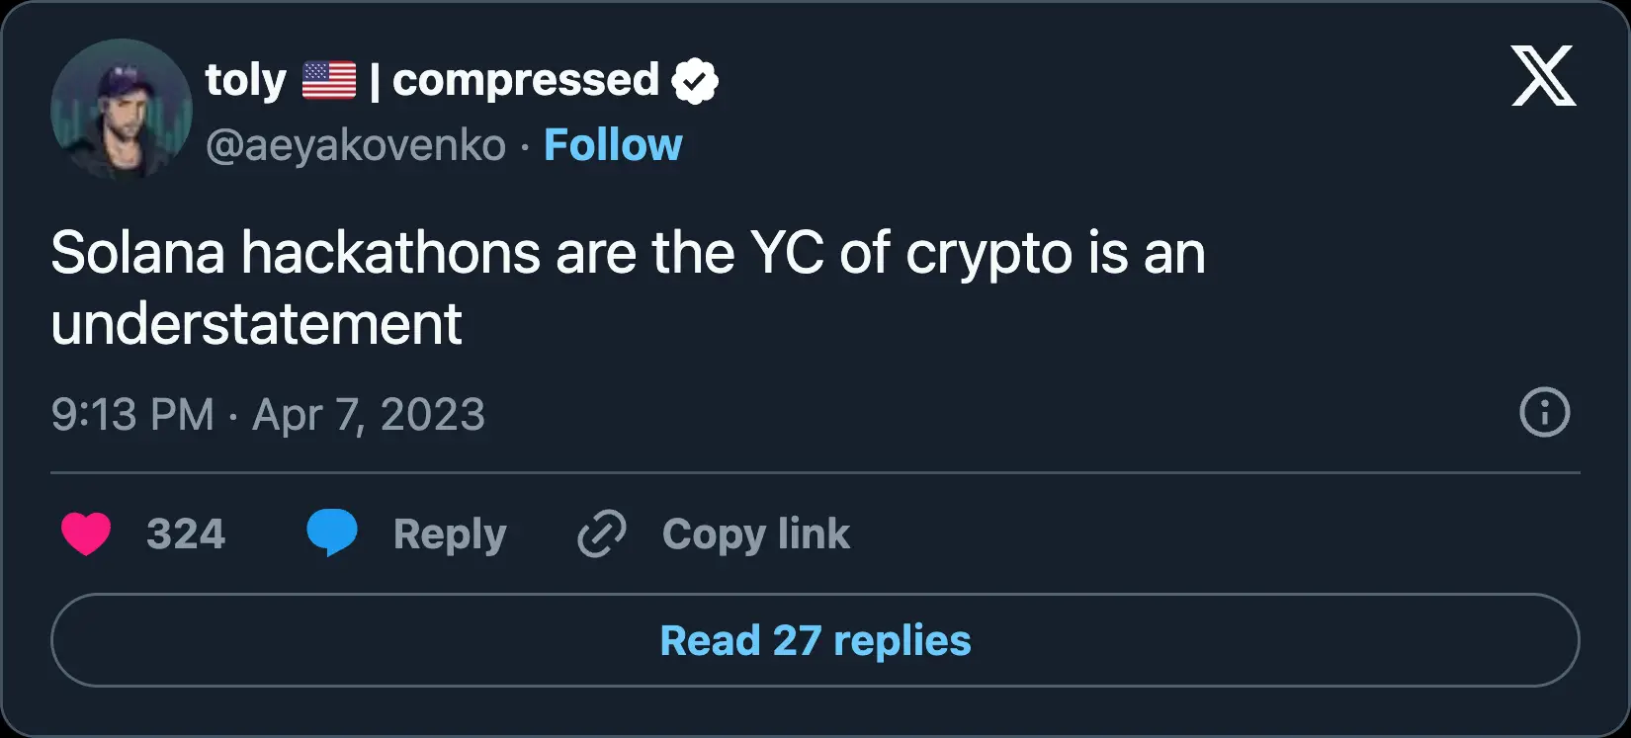The height and width of the screenshot is (738, 1631).
Task: Click the chain link icon
Action: [602, 533]
